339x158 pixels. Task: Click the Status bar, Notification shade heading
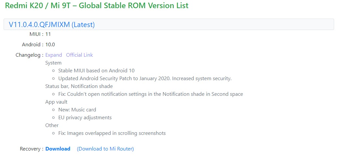(x=79, y=86)
